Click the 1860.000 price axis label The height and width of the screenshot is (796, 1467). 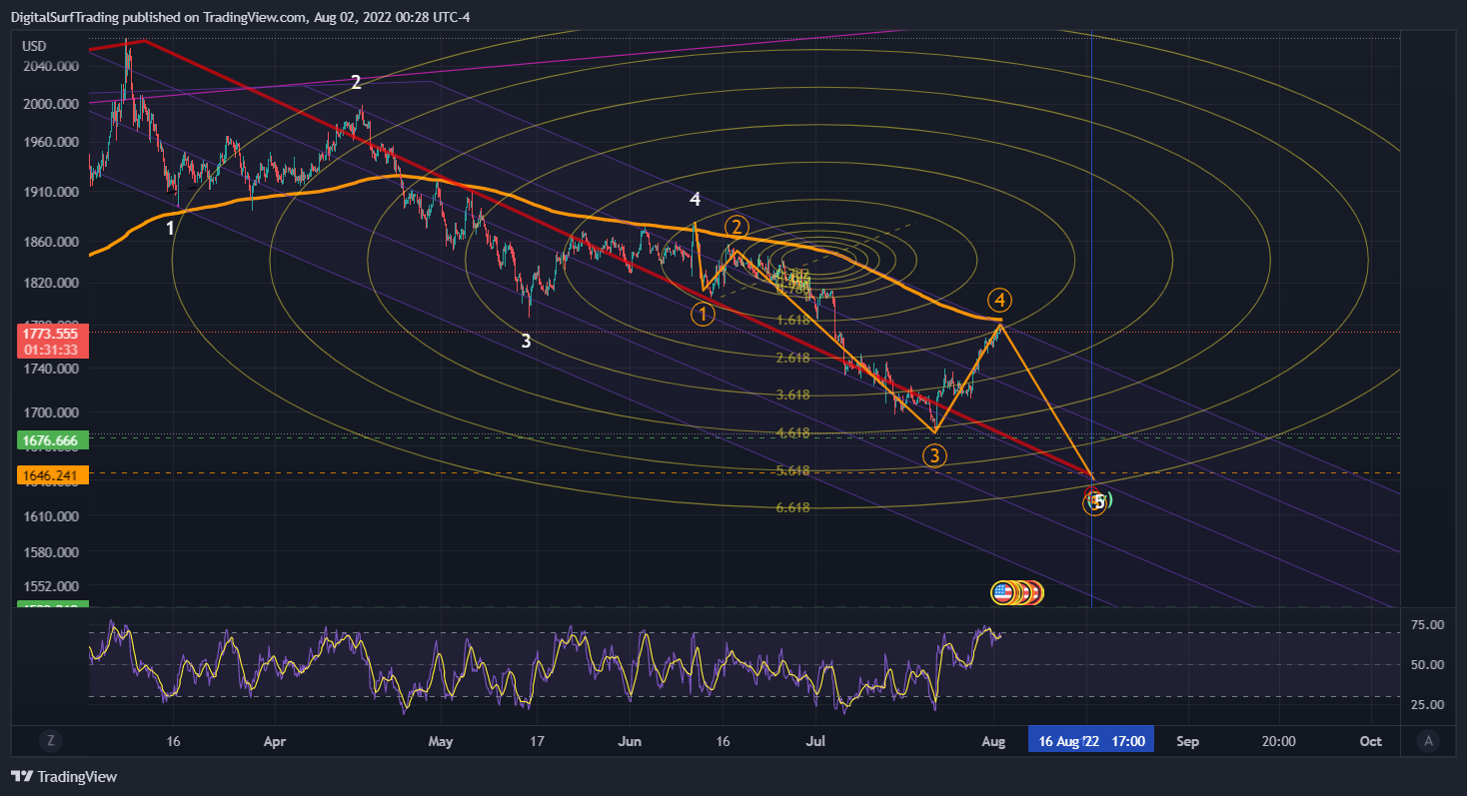(49, 242)
